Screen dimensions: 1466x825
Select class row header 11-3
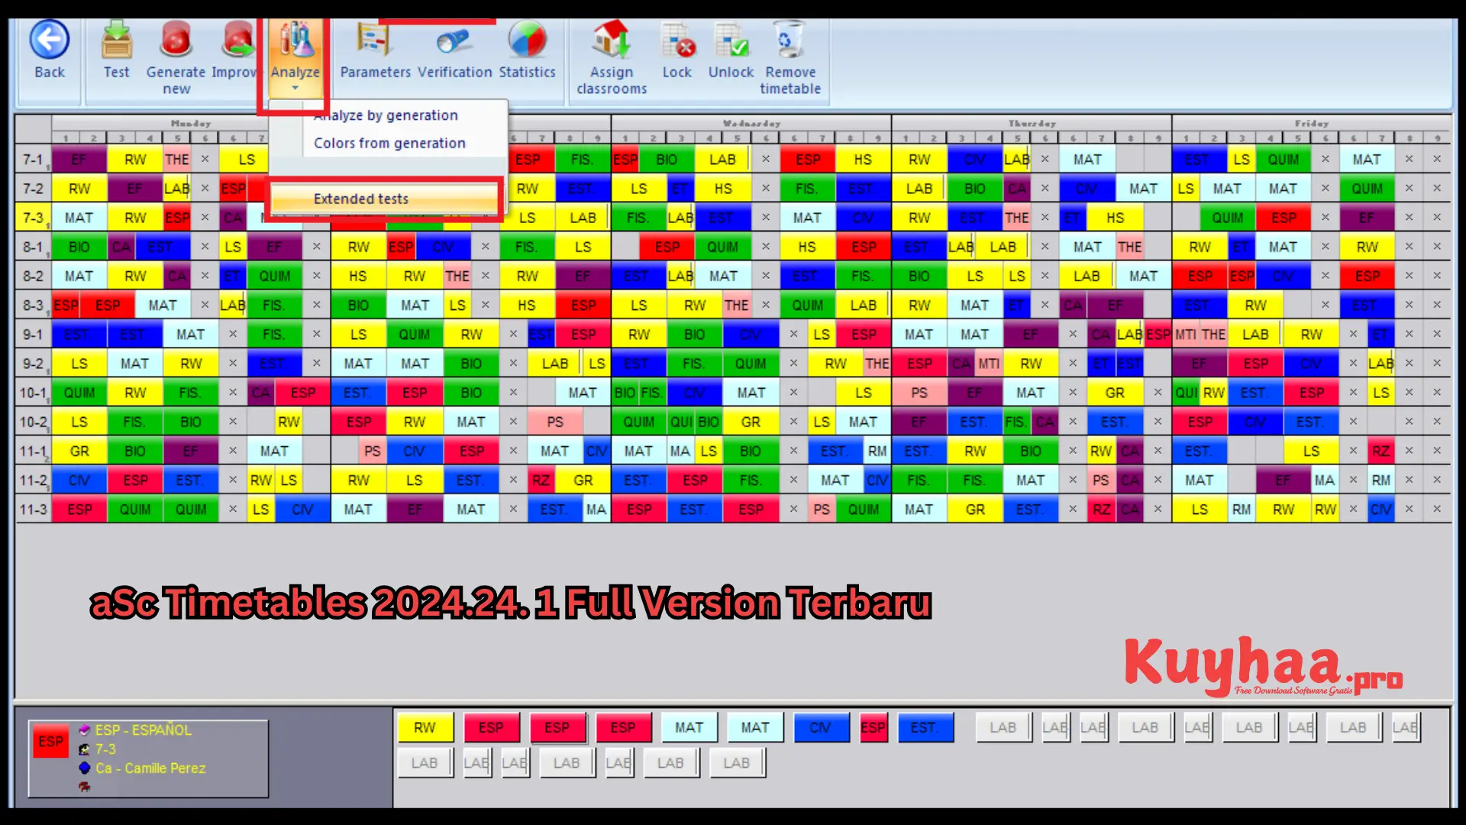[33, 509]
